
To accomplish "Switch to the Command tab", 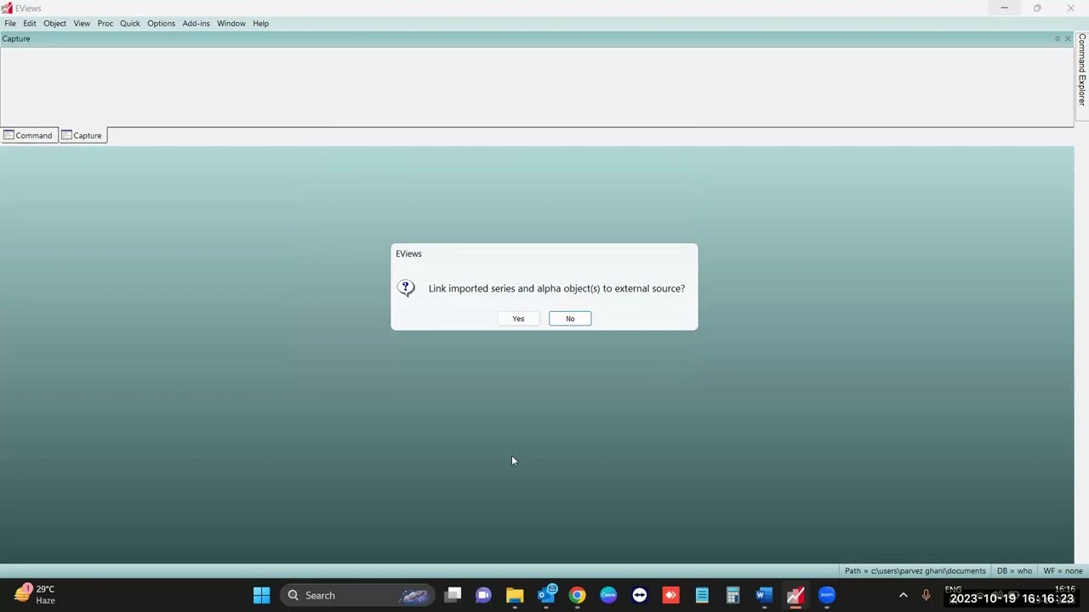I will click(28, 135).
